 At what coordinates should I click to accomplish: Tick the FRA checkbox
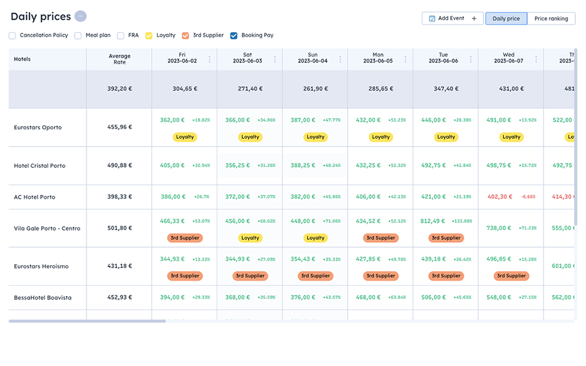[120, 36]
